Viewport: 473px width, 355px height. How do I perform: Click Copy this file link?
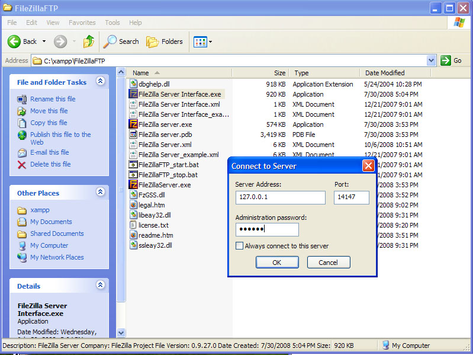click(49, 123)
